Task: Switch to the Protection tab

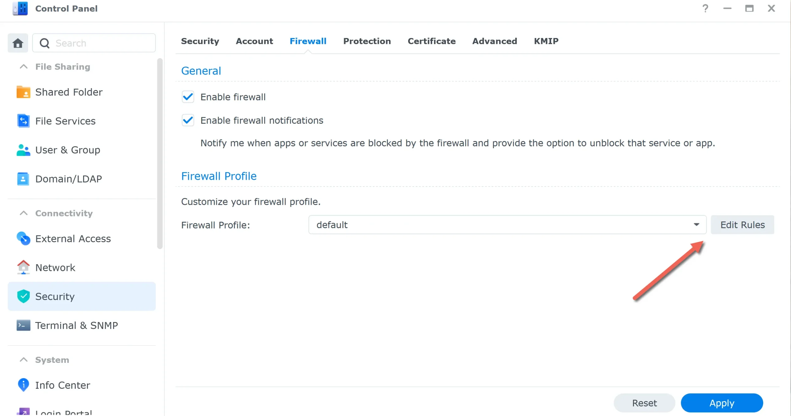Action: coord(367,41)
